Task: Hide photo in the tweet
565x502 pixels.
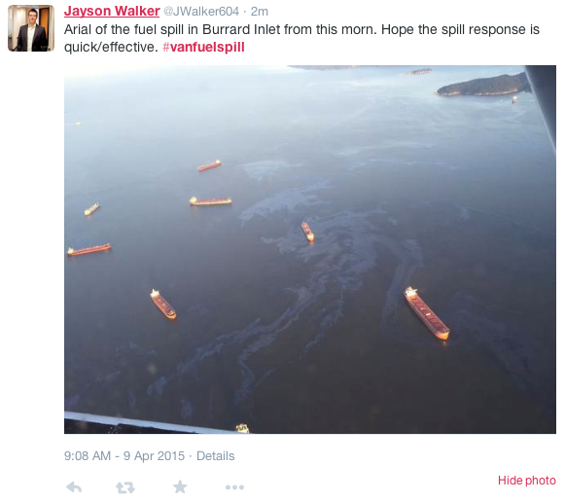Action: 527,481
